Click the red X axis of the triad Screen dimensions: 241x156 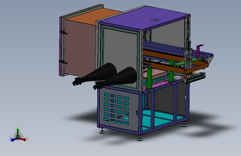(x=22, y=139)
